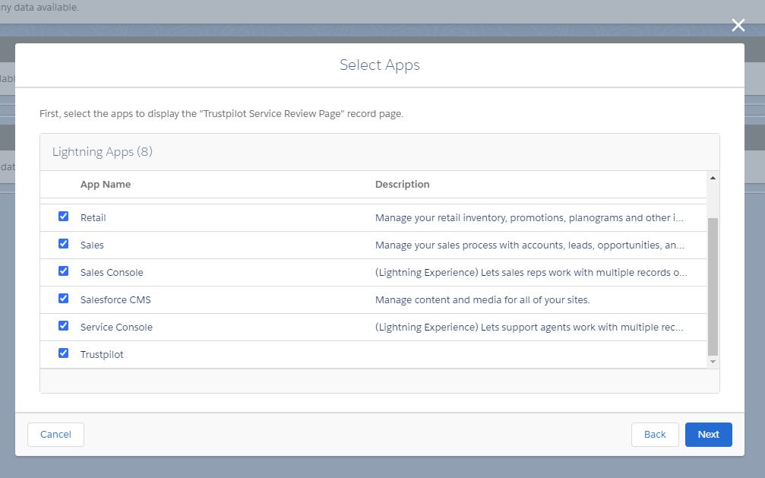This screenshot has height=478, width=765.
Task: Click the Description column header
Action: pos(402,184)
